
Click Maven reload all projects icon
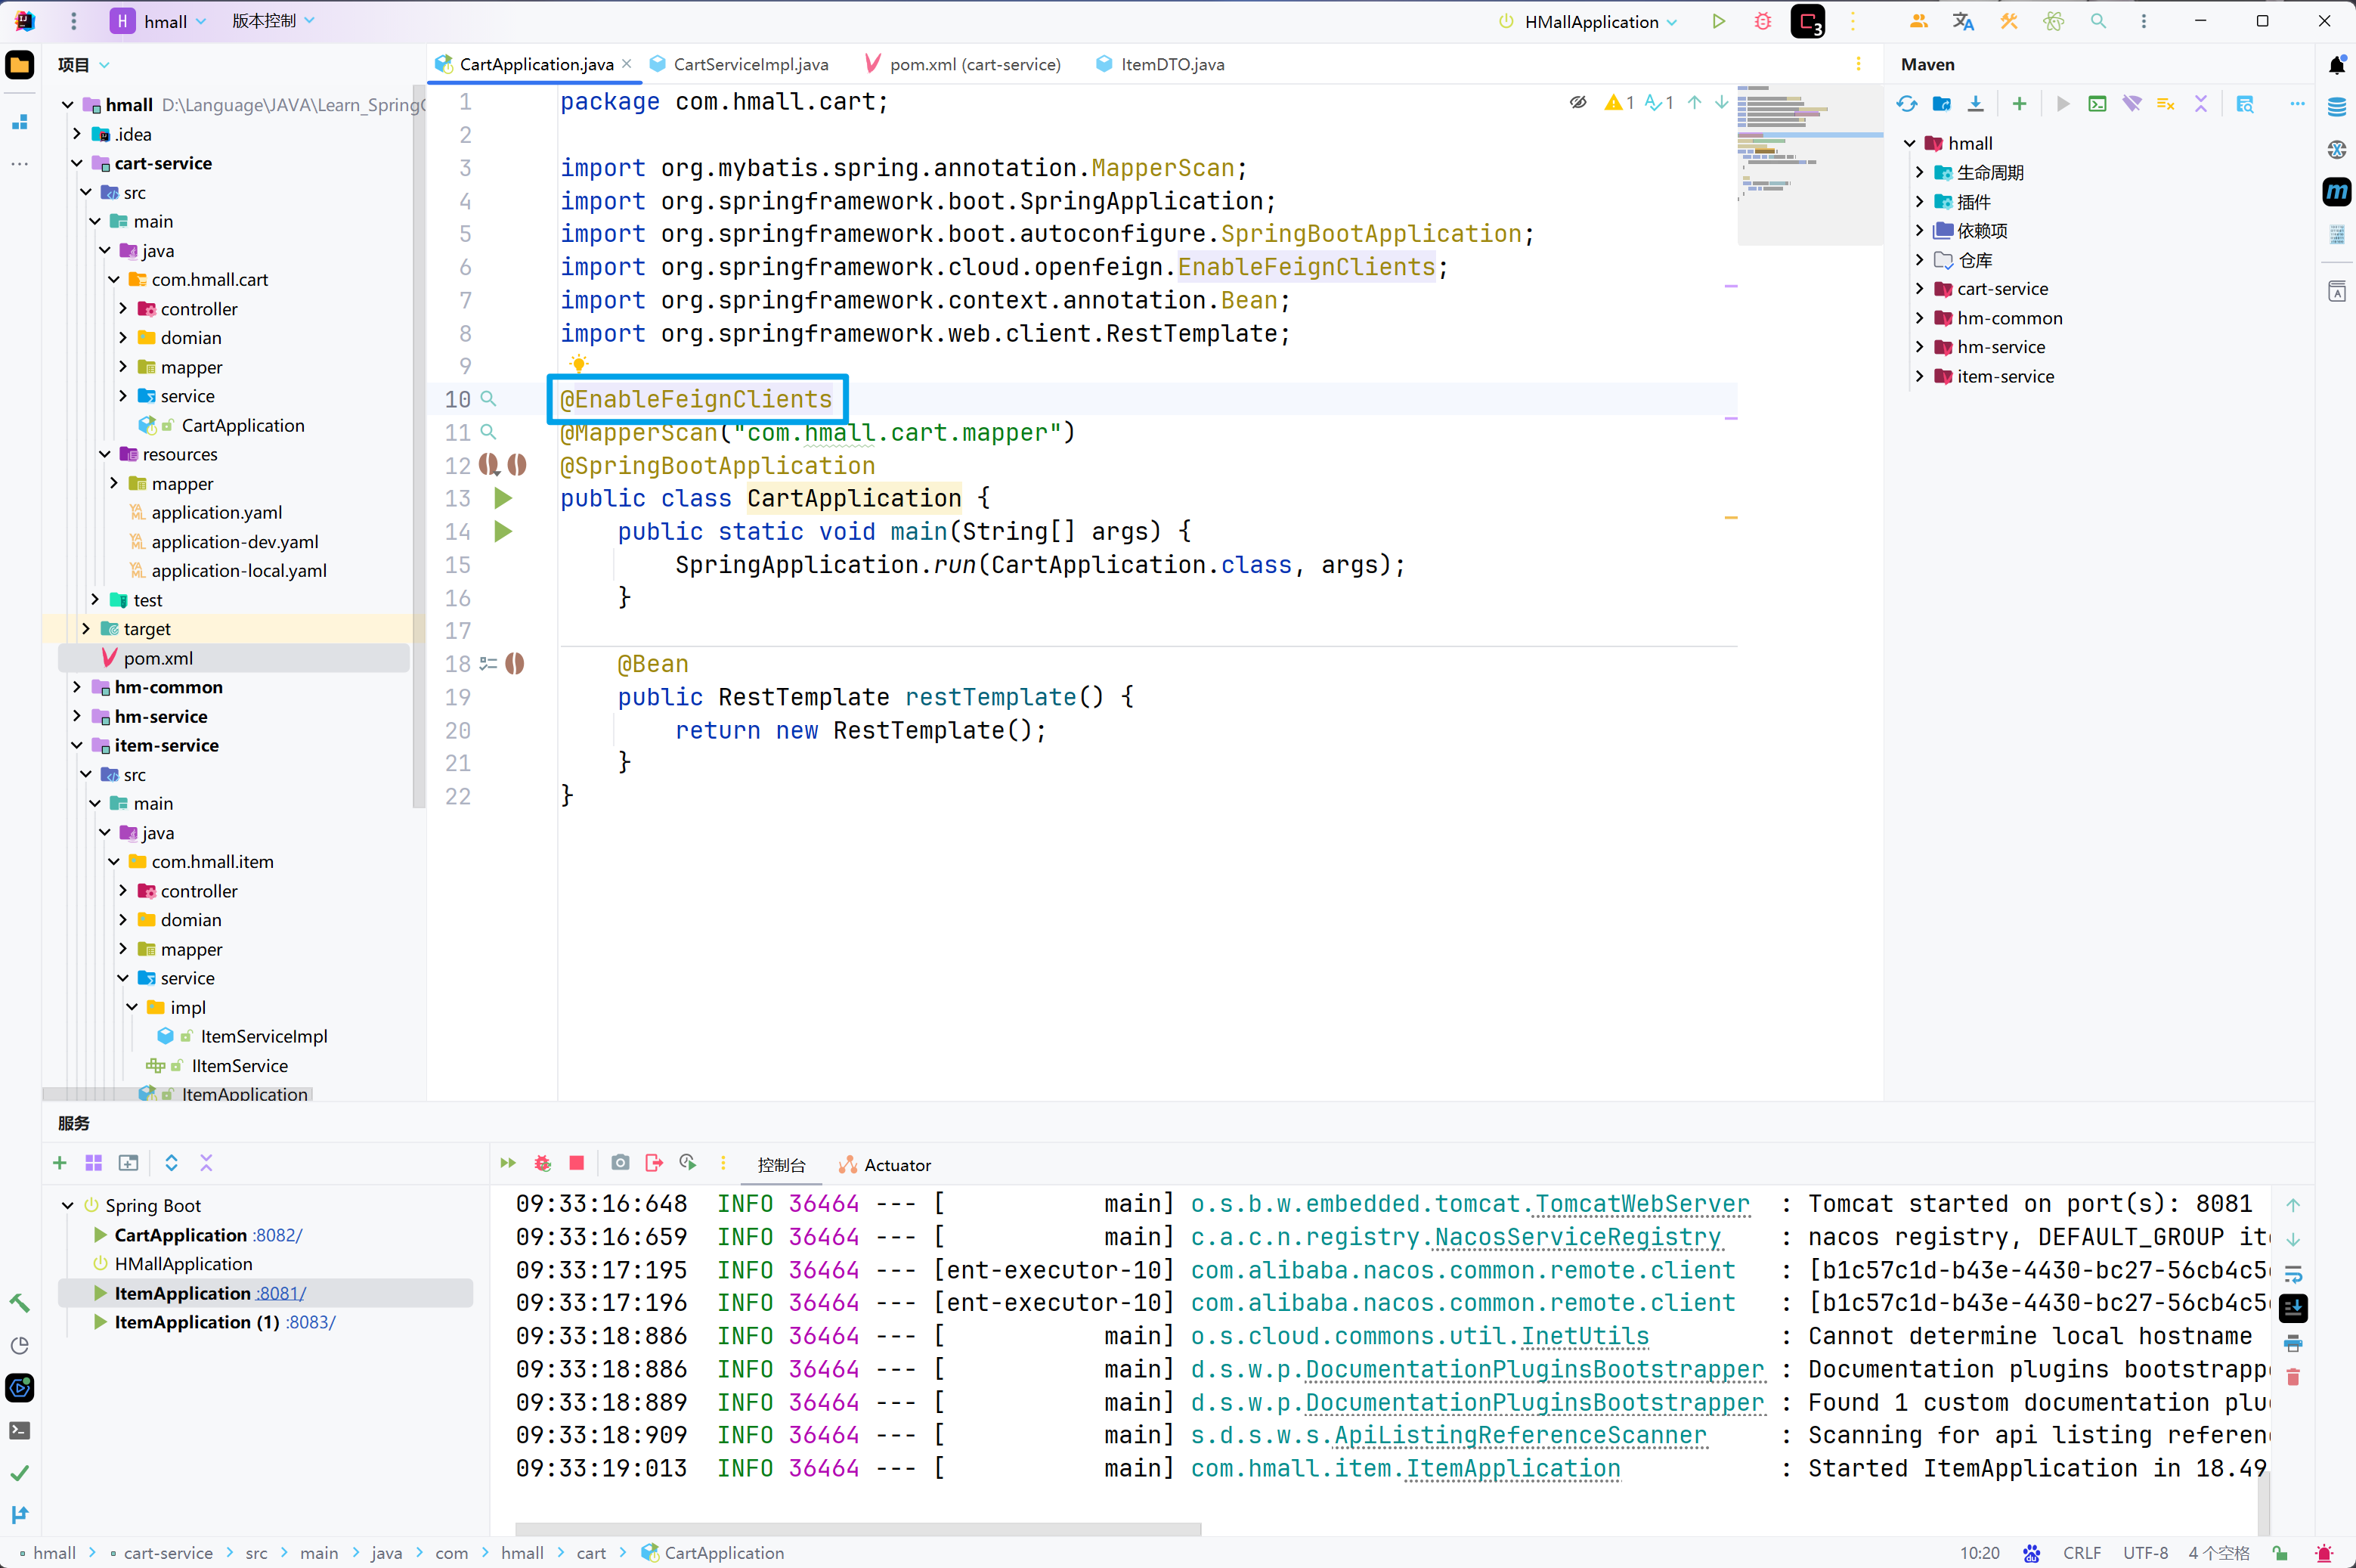1906,104
